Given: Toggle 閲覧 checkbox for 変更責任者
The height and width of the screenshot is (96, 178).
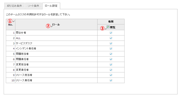Looking at the screenshot, I should click(x=111, y=70).
